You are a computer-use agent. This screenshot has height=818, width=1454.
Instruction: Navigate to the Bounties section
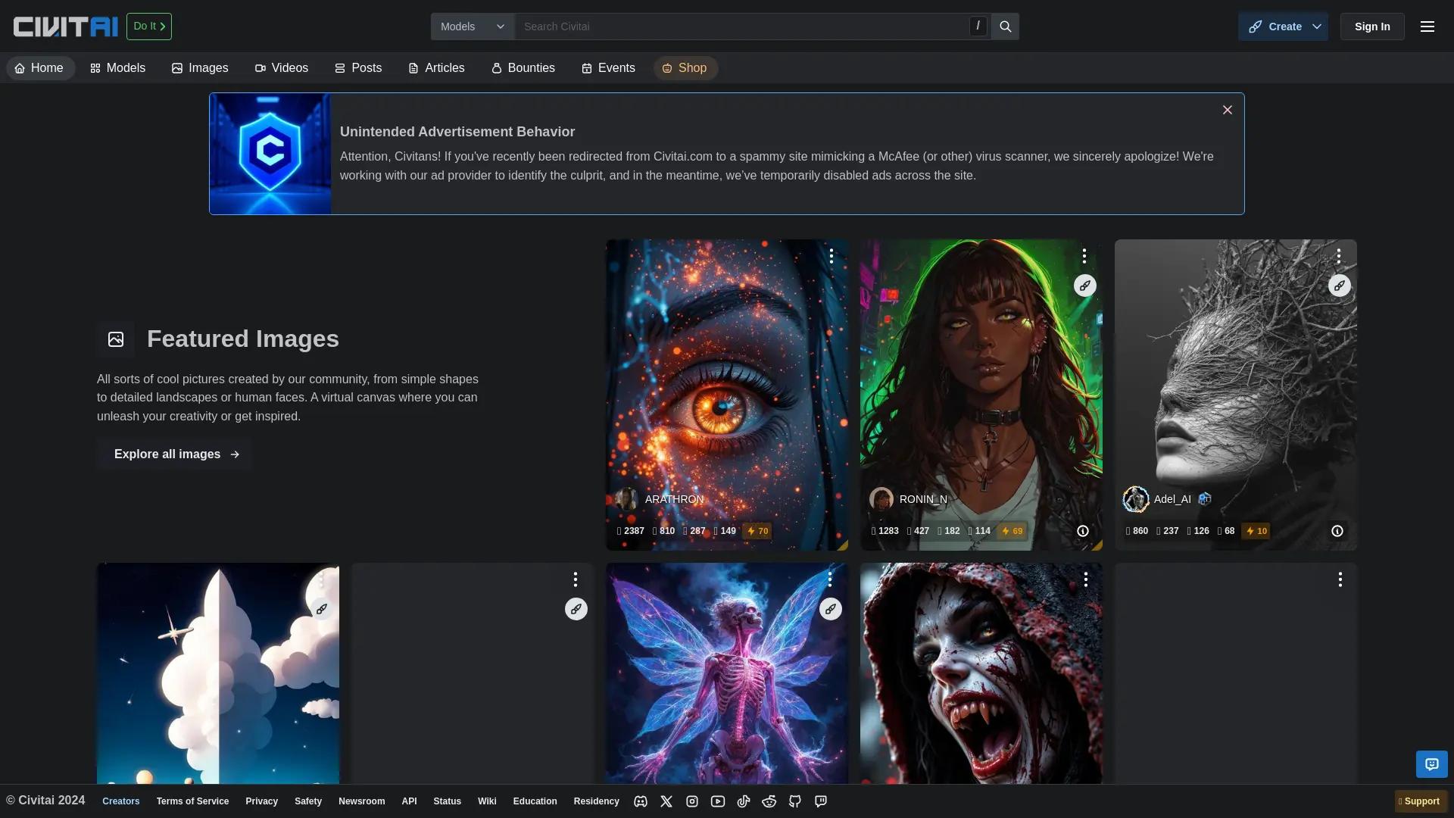[x=523, y=67]
